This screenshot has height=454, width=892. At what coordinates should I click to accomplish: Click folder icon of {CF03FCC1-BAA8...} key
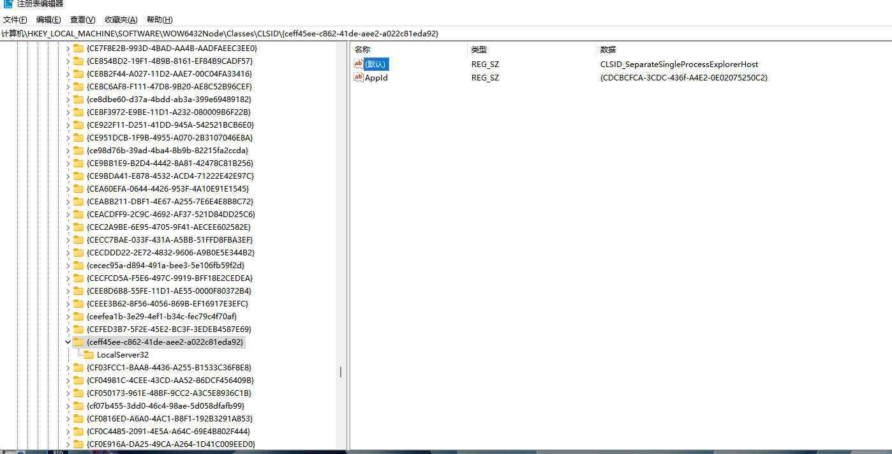[78, 367]
